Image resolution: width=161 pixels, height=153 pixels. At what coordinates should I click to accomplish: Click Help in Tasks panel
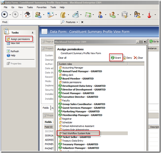tap(11, 55)
